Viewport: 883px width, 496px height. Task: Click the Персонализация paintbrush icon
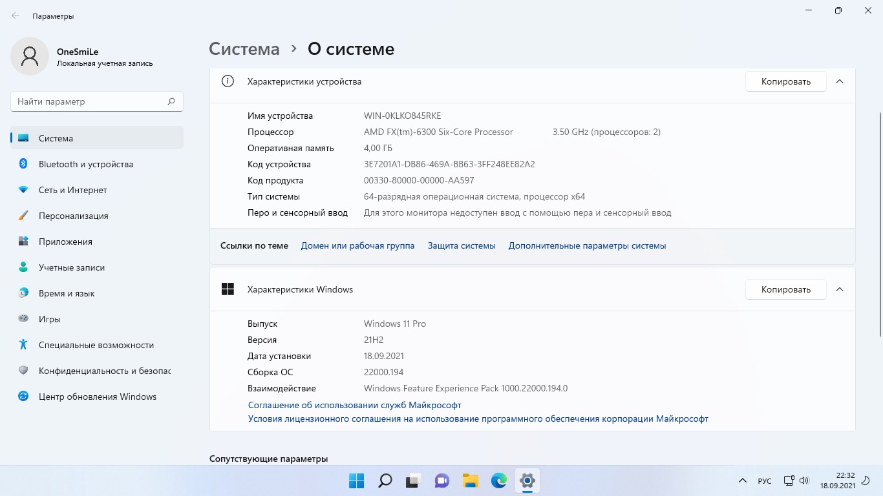pyautogui.click(x=23, y=216)
